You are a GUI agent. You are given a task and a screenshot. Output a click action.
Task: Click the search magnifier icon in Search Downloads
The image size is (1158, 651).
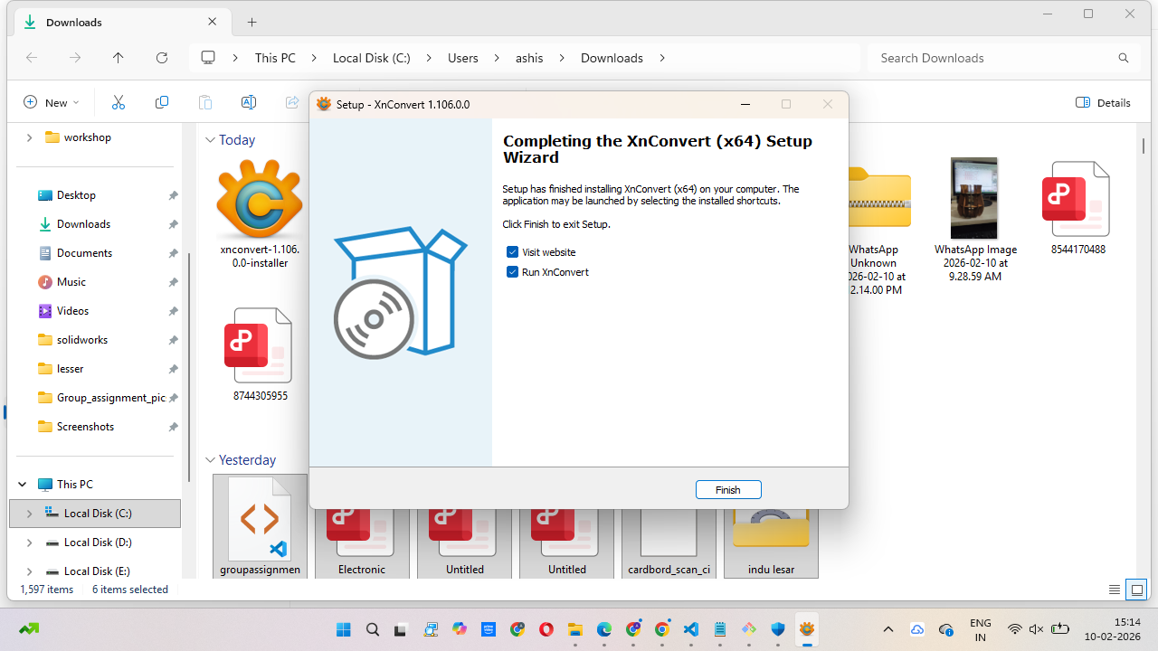1124,58
